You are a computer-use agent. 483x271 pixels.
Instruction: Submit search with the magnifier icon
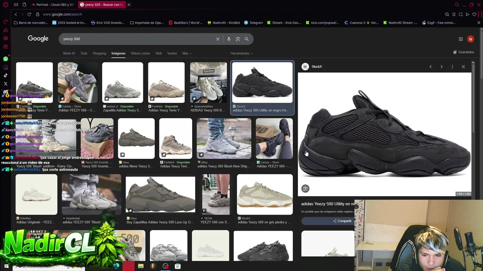pyautogui.click(x=246, y=39)
